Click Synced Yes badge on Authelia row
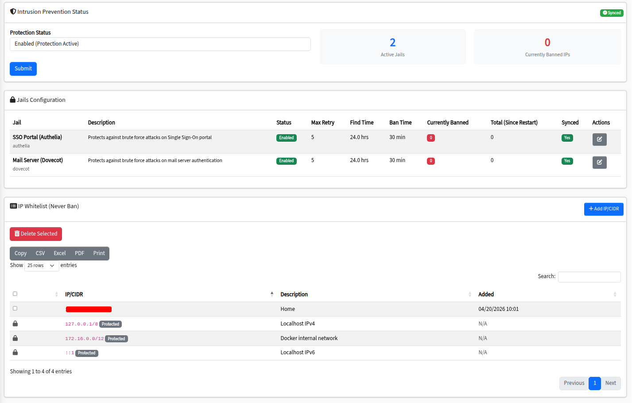The image size is (632, 403). (x=567, y=138)
